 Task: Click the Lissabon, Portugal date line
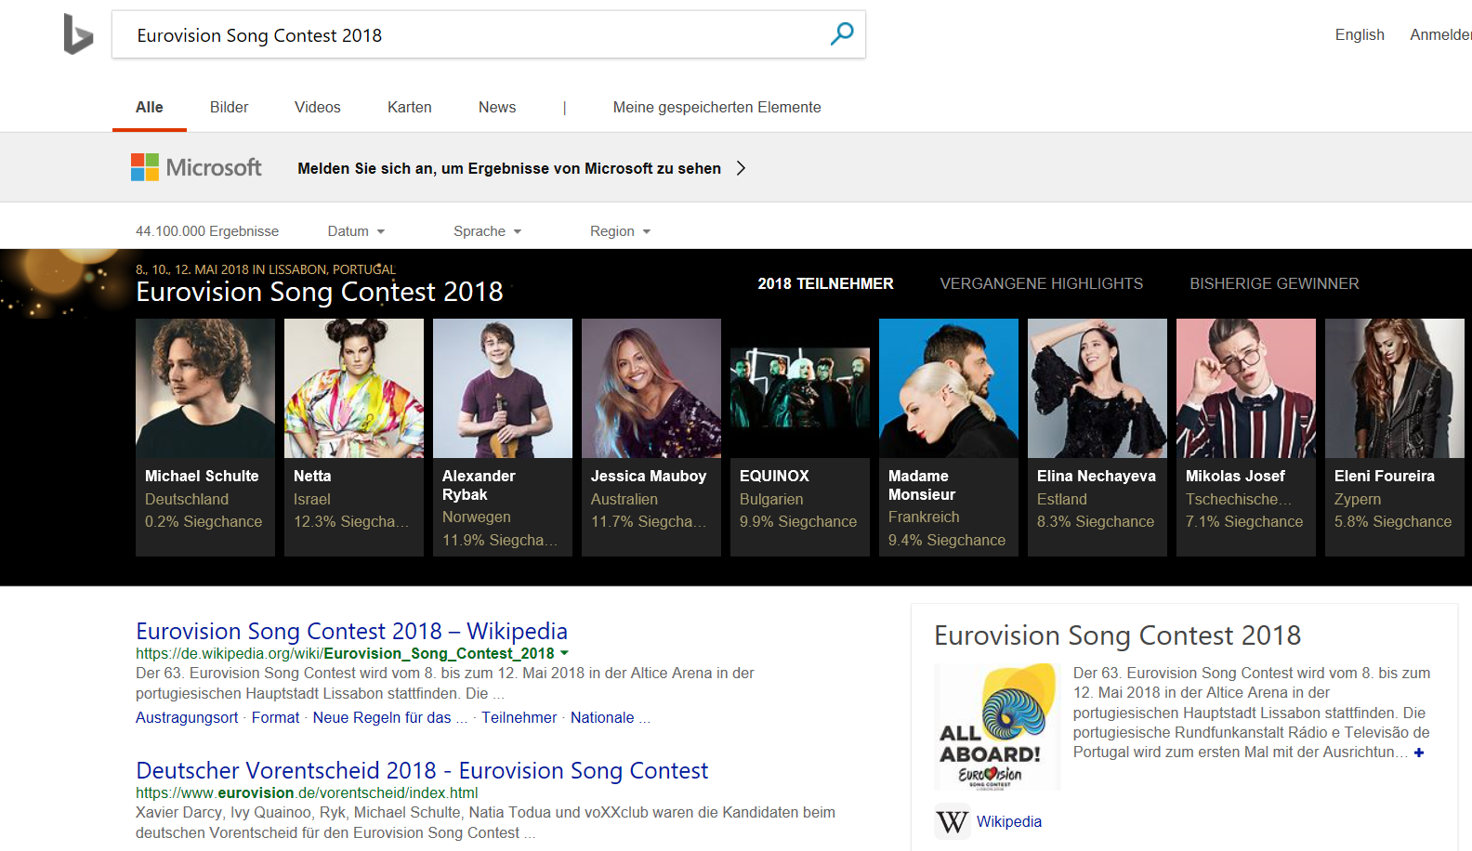(266, 269)
